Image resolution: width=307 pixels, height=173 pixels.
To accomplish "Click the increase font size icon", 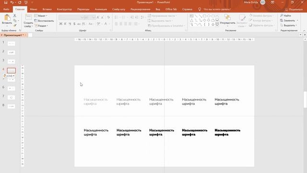I will coord(98,17).
